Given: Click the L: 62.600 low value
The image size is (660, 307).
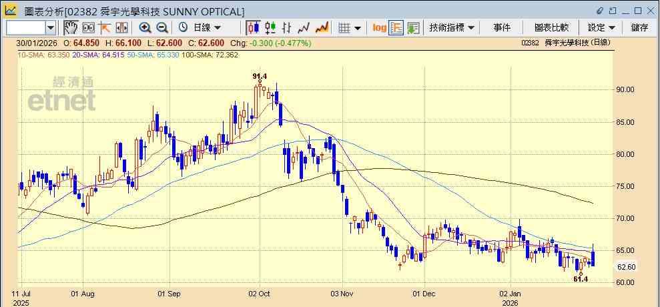Looking at the screenshot, I should 165,43.
